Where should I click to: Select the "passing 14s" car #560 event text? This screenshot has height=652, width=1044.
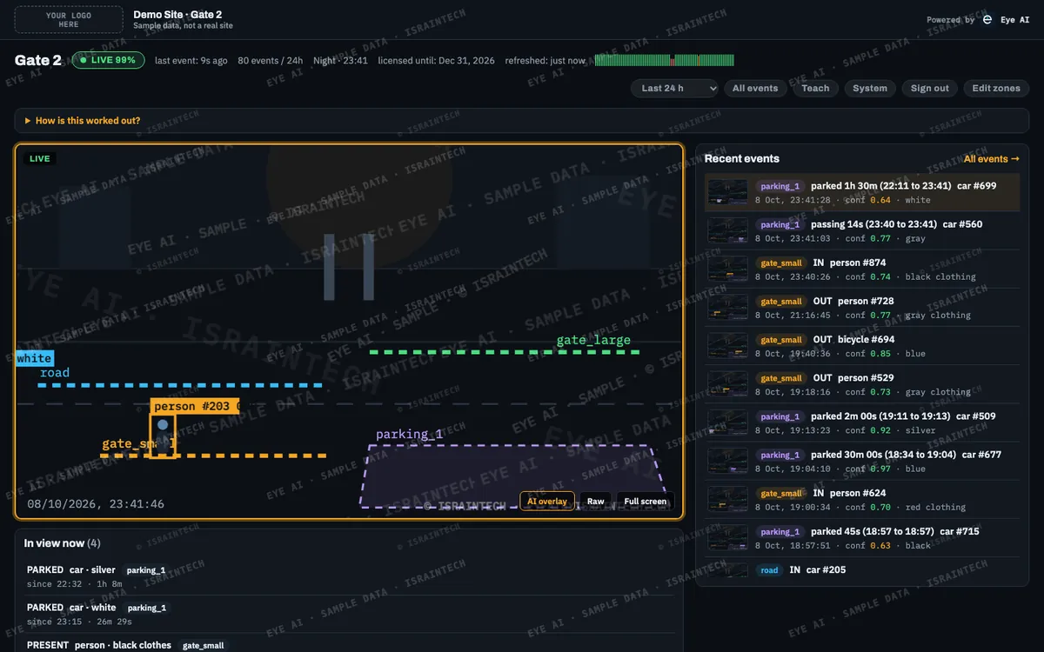(896, 224)
